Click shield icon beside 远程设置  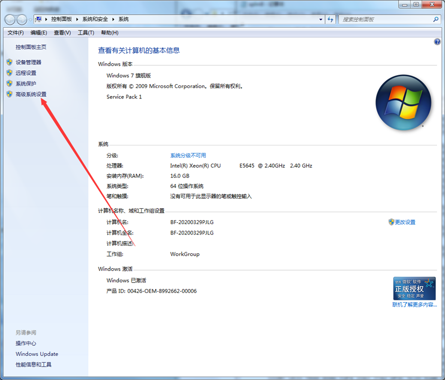click(9, 73)
